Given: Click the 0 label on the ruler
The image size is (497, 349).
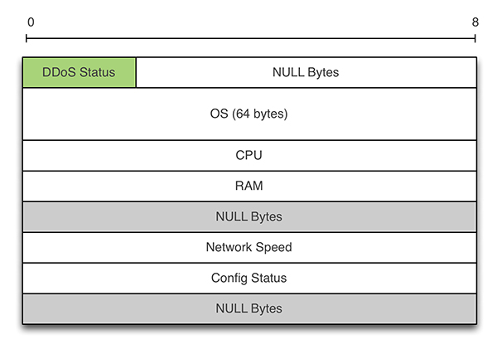Looking at the screenshot, I should point(31,22).
